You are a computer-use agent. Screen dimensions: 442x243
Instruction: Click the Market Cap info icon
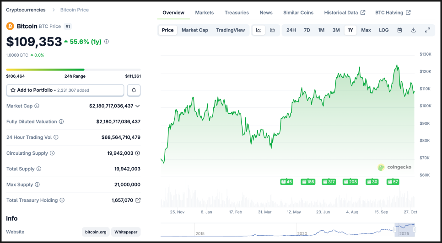point(37,106)
